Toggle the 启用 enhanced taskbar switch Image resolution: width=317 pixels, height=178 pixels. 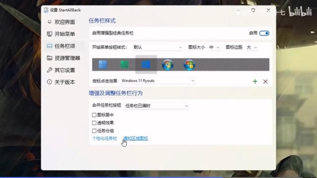tap(264, 33)
